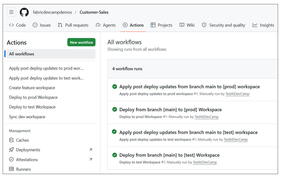The image size is (282, 177).
Task: Click the Caches database icon
Action: pyautogui.click(x=11, y=140)
